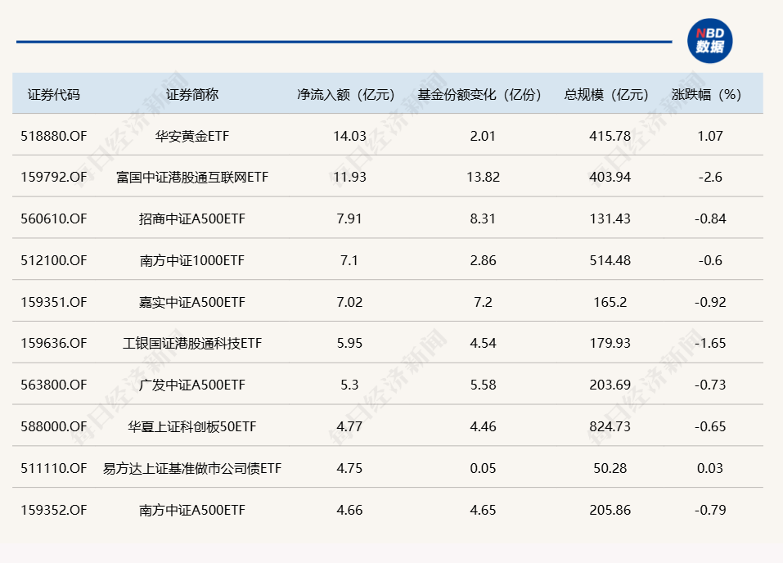Viewport: 783px width, 563px height.
Task: Select the 招商中证A500ETF row name
Action: coord(192,218)
